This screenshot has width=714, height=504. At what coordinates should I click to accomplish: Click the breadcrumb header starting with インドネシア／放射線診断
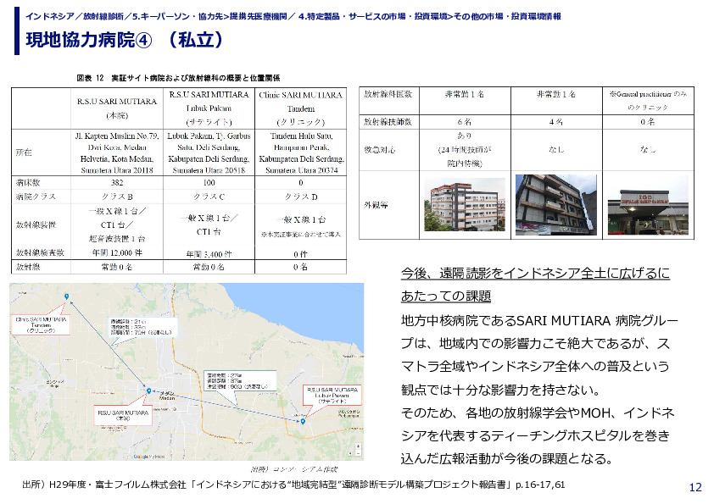pyautogui.click(x=293, y=16)
